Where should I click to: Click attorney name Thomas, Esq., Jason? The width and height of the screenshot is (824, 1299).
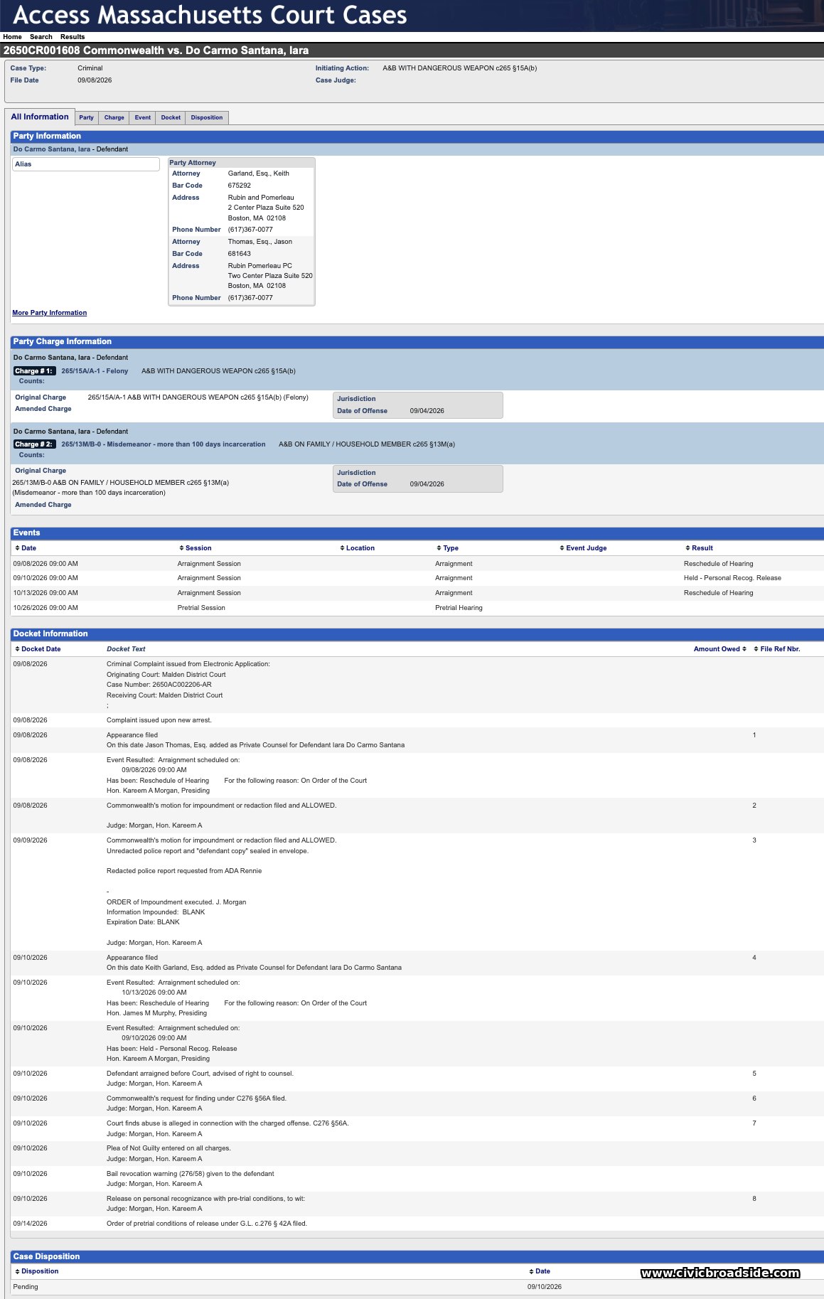click(x=260, y=242)
